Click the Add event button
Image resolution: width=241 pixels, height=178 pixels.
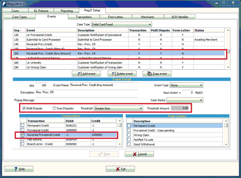point(86,74)
